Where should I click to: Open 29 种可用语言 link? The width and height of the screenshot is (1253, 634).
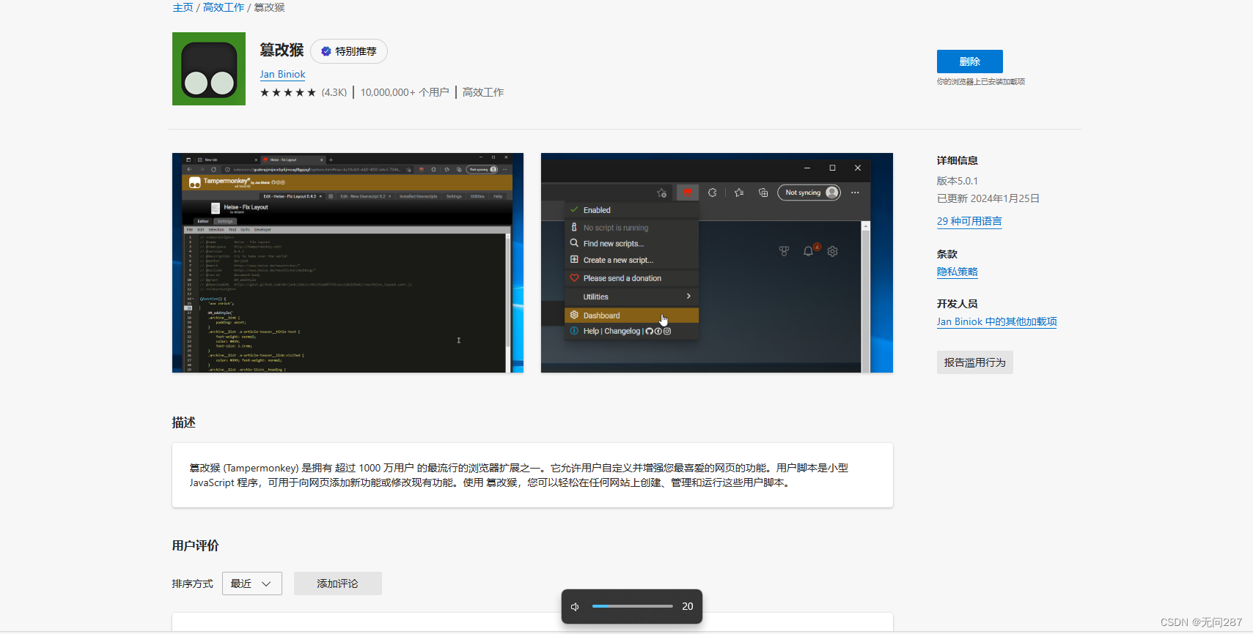tap(969, 221)
